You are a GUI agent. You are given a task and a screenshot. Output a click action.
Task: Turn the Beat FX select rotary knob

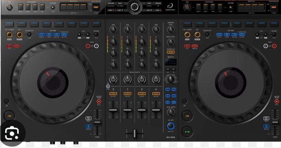[170, 79]
